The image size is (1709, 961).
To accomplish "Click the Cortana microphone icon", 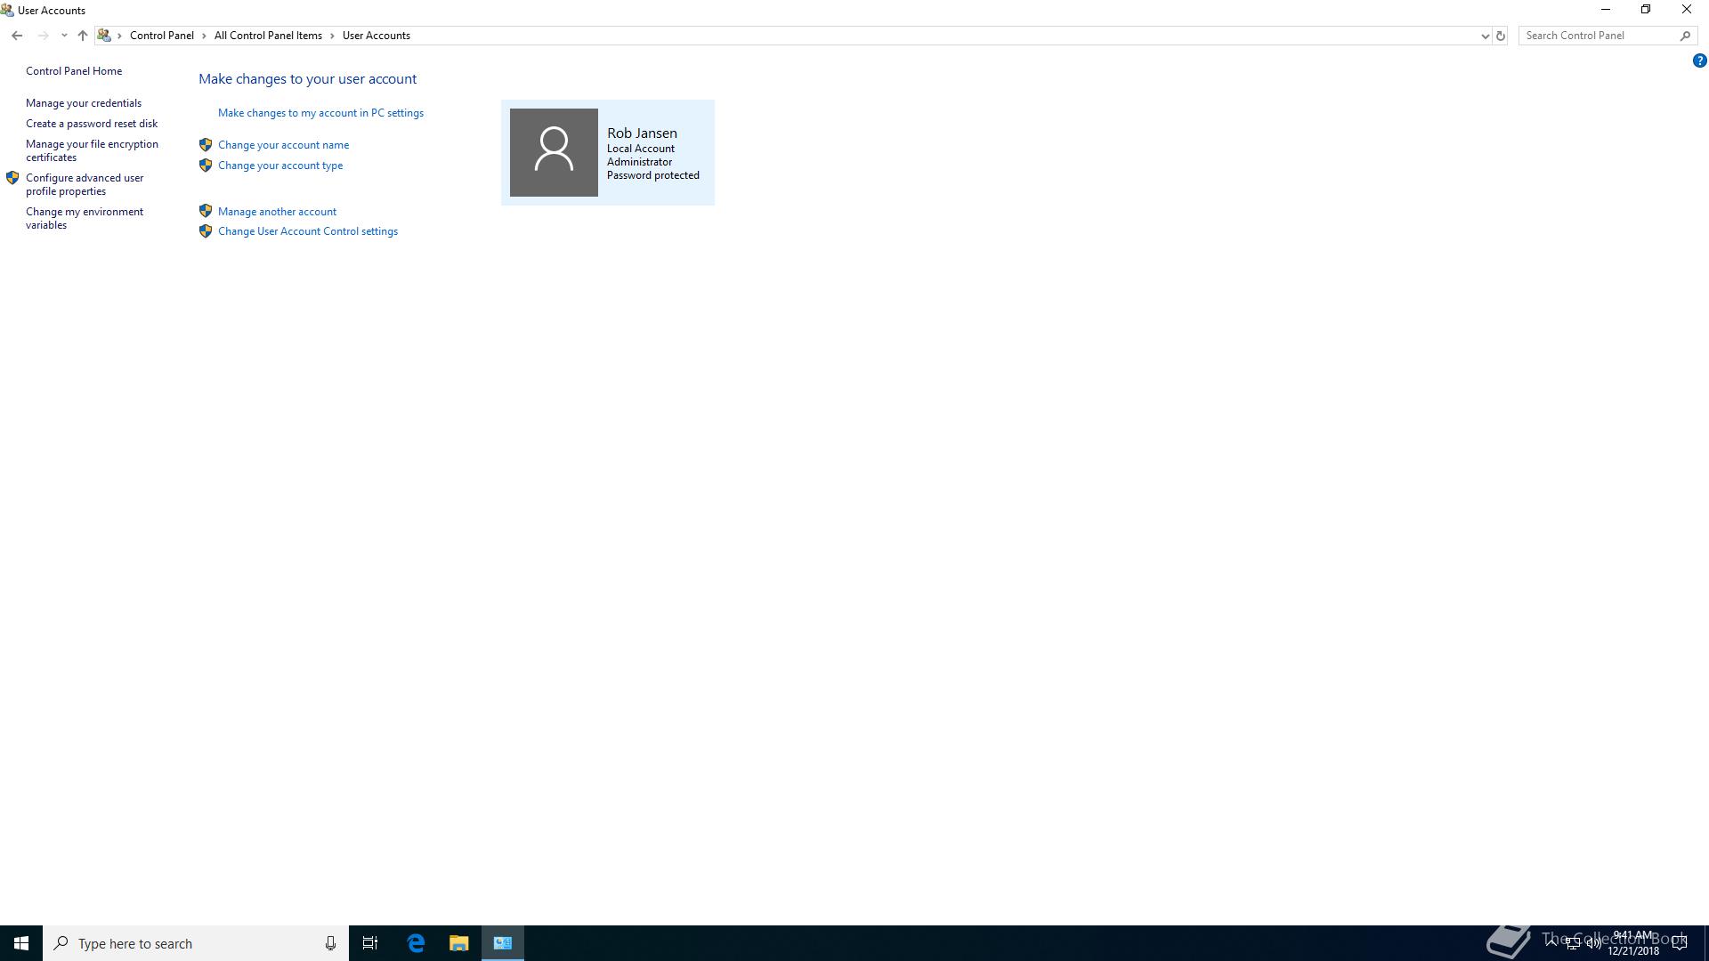I will 330,943.
